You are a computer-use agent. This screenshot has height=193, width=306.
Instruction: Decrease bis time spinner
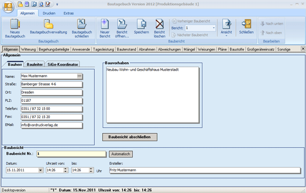coord(91,172)
